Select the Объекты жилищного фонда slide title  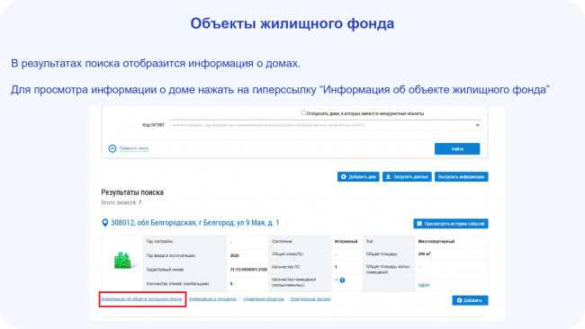point(292,23)
